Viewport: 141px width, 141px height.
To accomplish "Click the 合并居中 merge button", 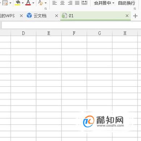I will 102,3.
